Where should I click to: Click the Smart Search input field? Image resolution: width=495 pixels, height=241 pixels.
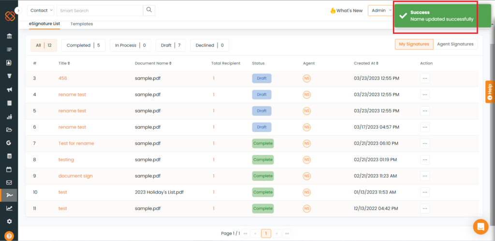click(99, 10)
